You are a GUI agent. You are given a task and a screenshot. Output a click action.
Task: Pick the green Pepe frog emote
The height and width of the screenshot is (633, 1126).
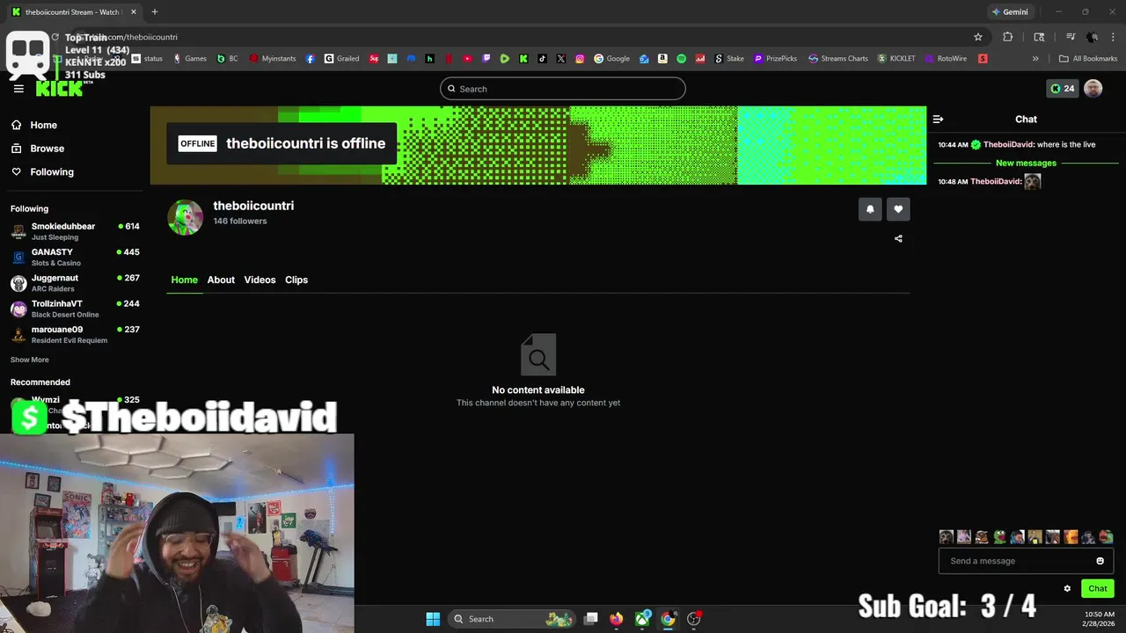[x=999, y=536]
